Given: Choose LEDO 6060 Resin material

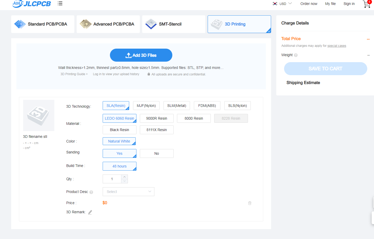Looking at the screenshot, I should [x=120, y=118].
